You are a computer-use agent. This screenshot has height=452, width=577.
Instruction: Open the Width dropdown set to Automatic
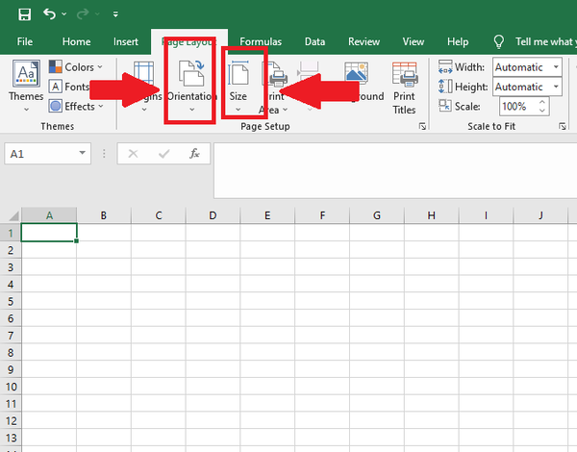click(527, 67)
